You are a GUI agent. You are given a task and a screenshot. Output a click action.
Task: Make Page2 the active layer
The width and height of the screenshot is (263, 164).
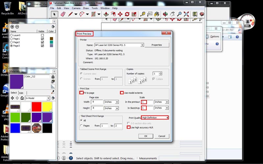[x=12, y=42]
